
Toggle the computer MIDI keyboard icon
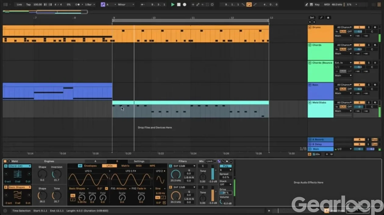[312, 5]
